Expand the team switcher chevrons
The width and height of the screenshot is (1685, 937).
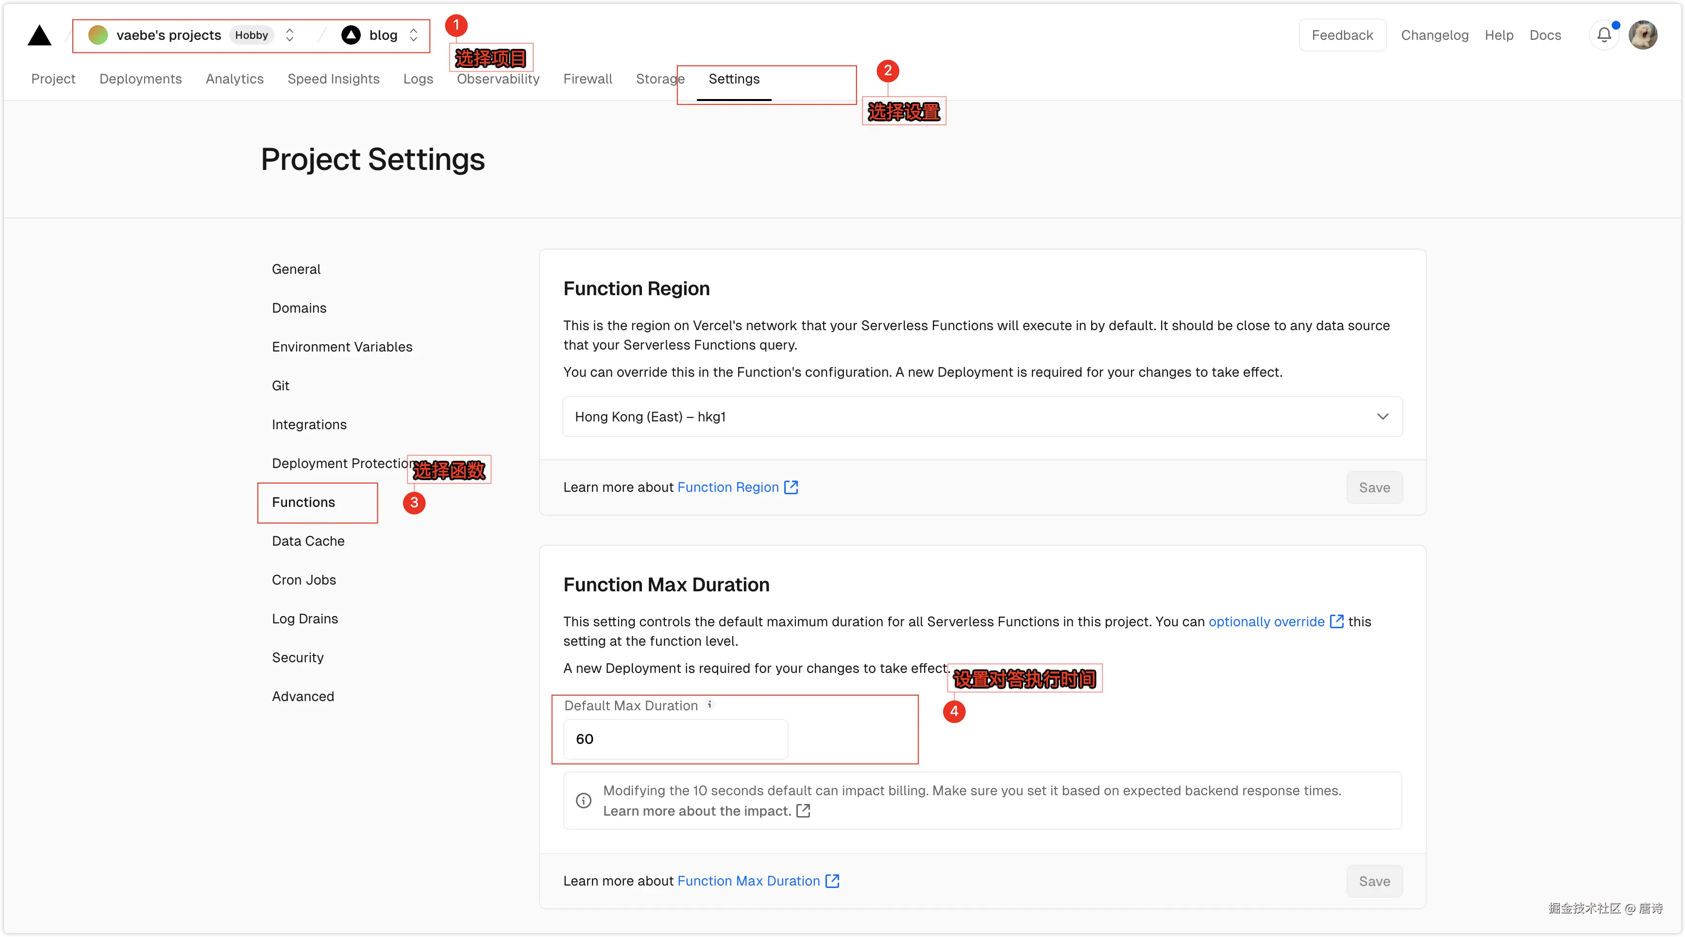pos(290,35)
